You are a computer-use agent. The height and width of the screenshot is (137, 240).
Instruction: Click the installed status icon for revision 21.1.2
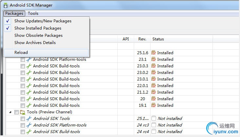(153, 92)
